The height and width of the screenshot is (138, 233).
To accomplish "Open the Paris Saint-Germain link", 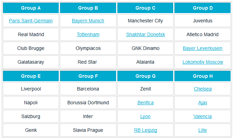I will tap(31, 21).
